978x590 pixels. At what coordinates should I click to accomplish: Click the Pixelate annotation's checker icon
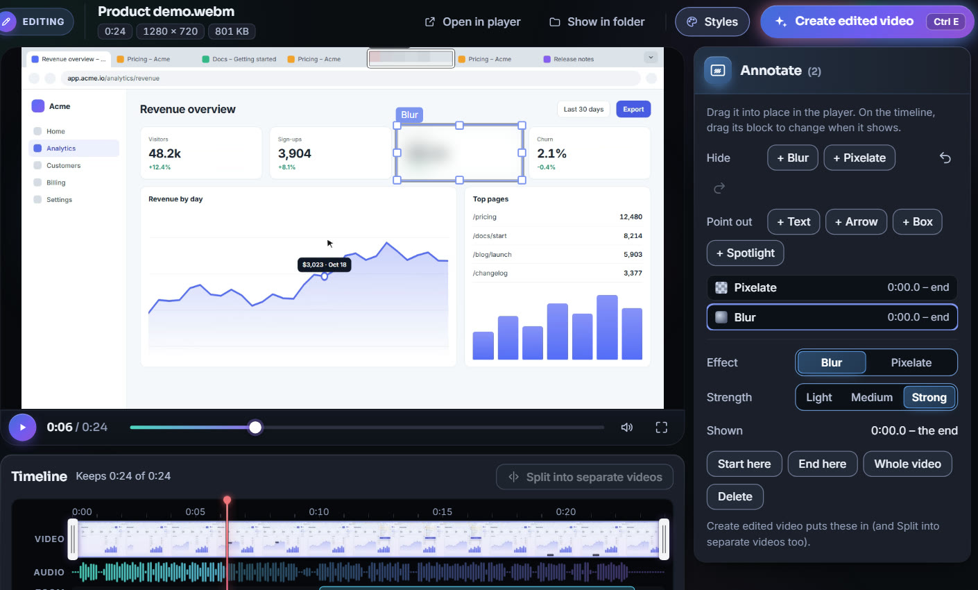721,287
